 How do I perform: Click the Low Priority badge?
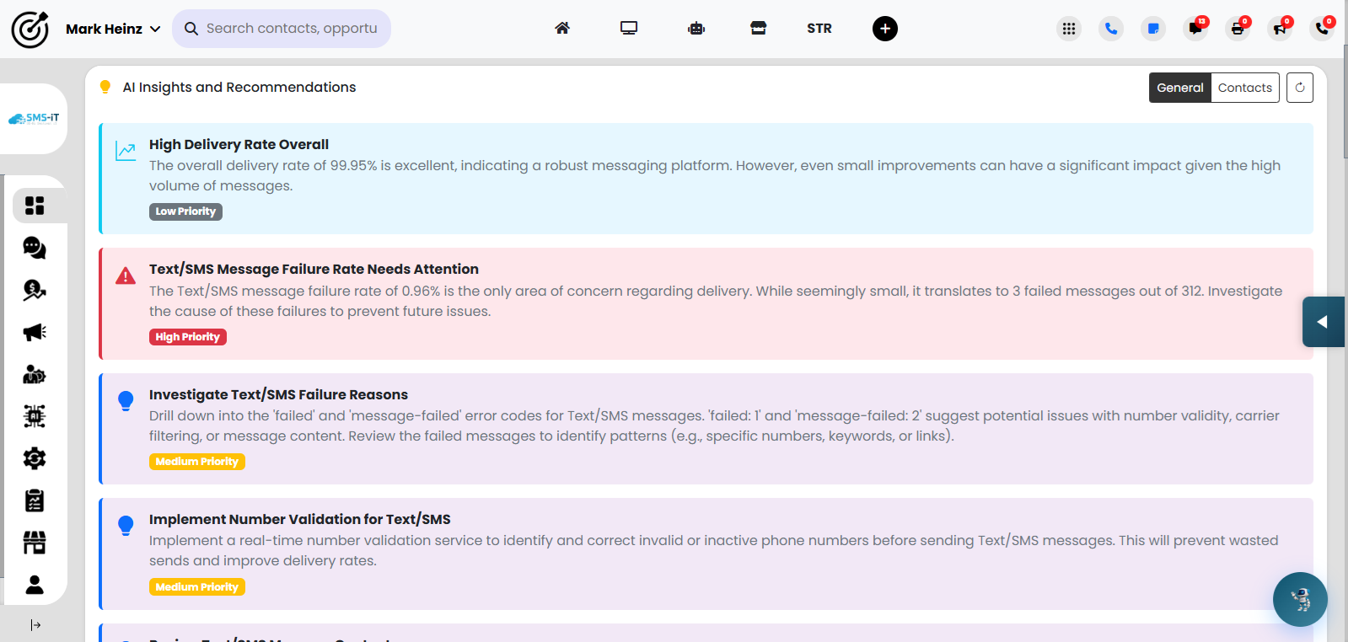click(x=185, y=211)
